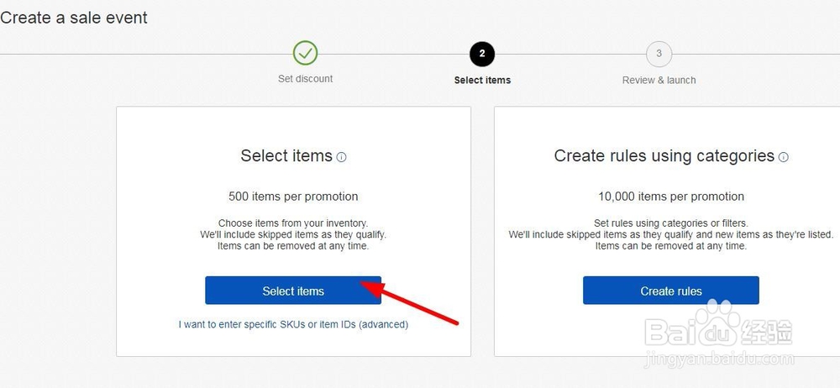Click the Select items card heading
The height and width of the screenshot is (388, 840).
tap(286, 155)
